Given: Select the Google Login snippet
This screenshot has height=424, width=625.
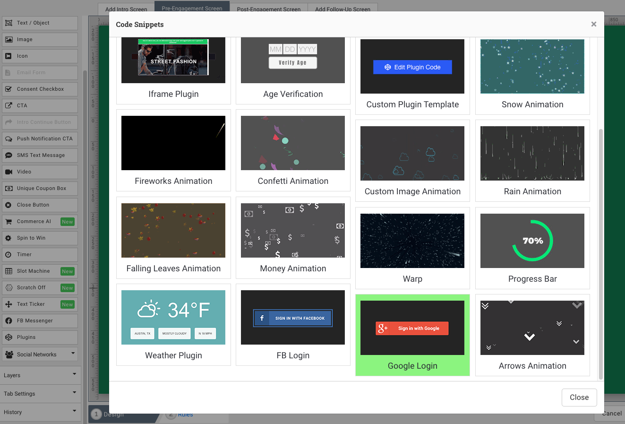Looking at the screenshot, I should point(412,335).
